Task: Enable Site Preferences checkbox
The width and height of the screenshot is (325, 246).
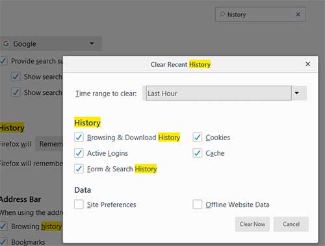Action: (79, 204)
